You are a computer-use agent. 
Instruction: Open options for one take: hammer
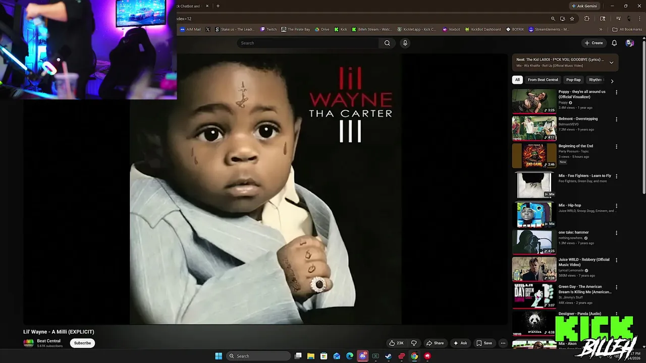click(x=616, y=233)
